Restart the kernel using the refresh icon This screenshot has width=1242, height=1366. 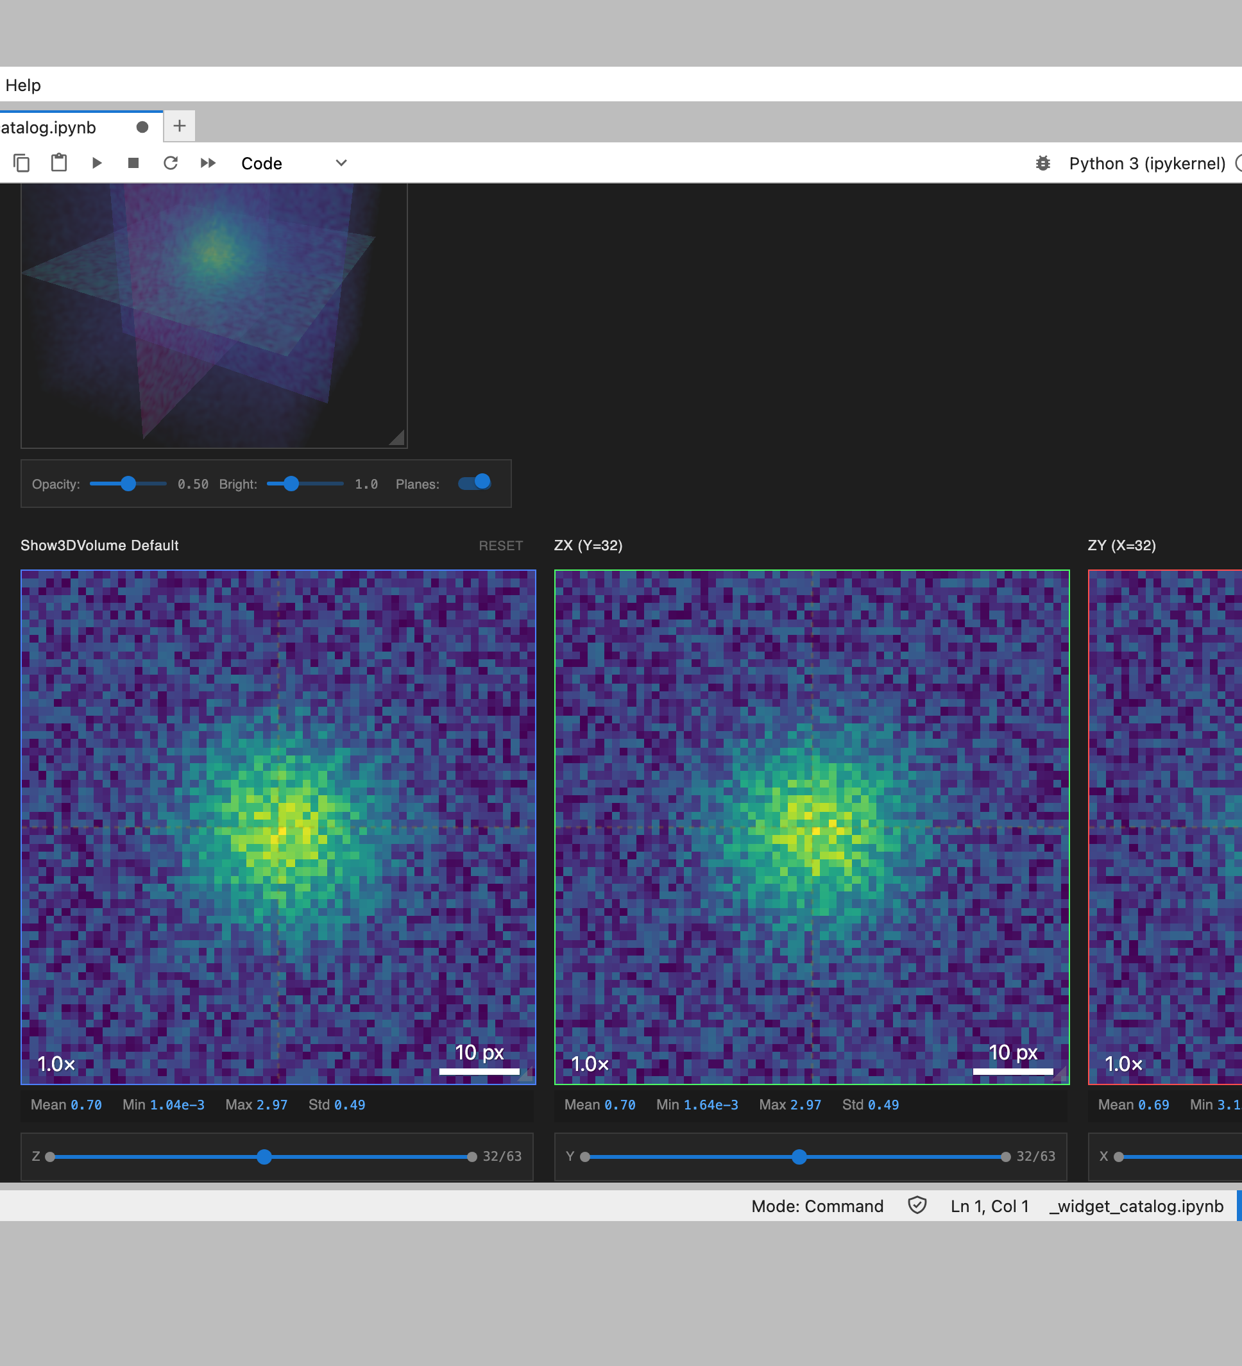(x=170, y=163)
